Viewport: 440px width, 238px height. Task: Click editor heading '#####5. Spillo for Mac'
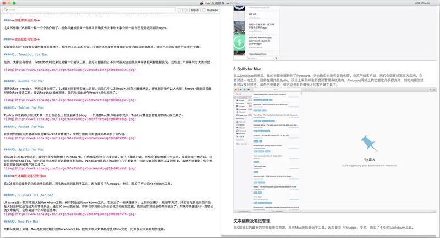tap(24, 150)
